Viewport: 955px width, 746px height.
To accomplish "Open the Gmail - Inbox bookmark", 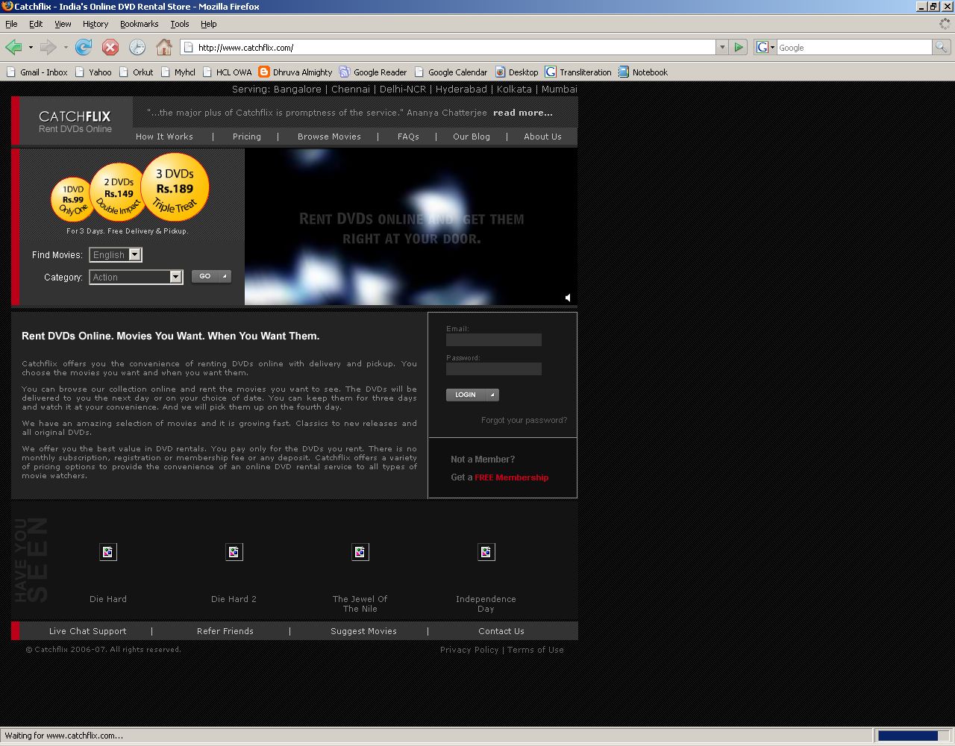I will 37,72.
